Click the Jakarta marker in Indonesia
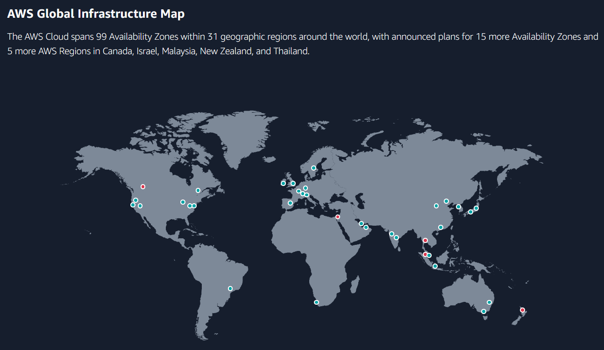Screen dimensions: 604x350 click(435, 266)
